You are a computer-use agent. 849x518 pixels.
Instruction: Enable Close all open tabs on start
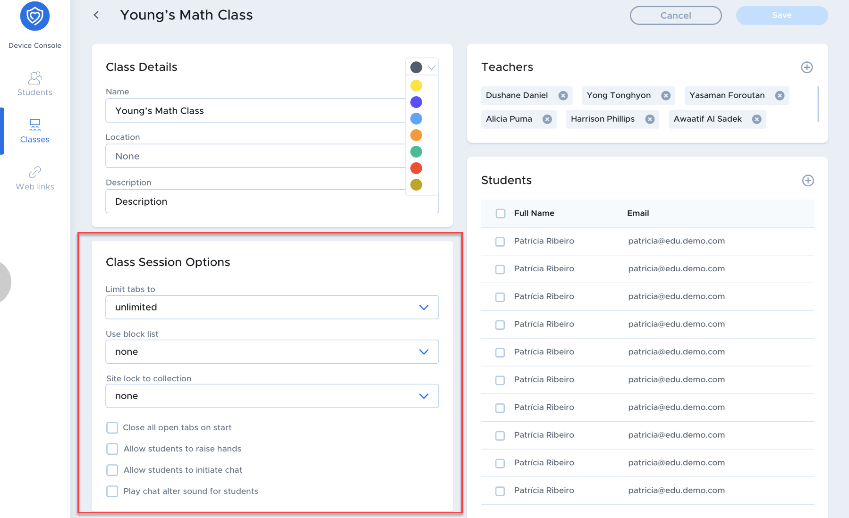[x=112, y=427]
